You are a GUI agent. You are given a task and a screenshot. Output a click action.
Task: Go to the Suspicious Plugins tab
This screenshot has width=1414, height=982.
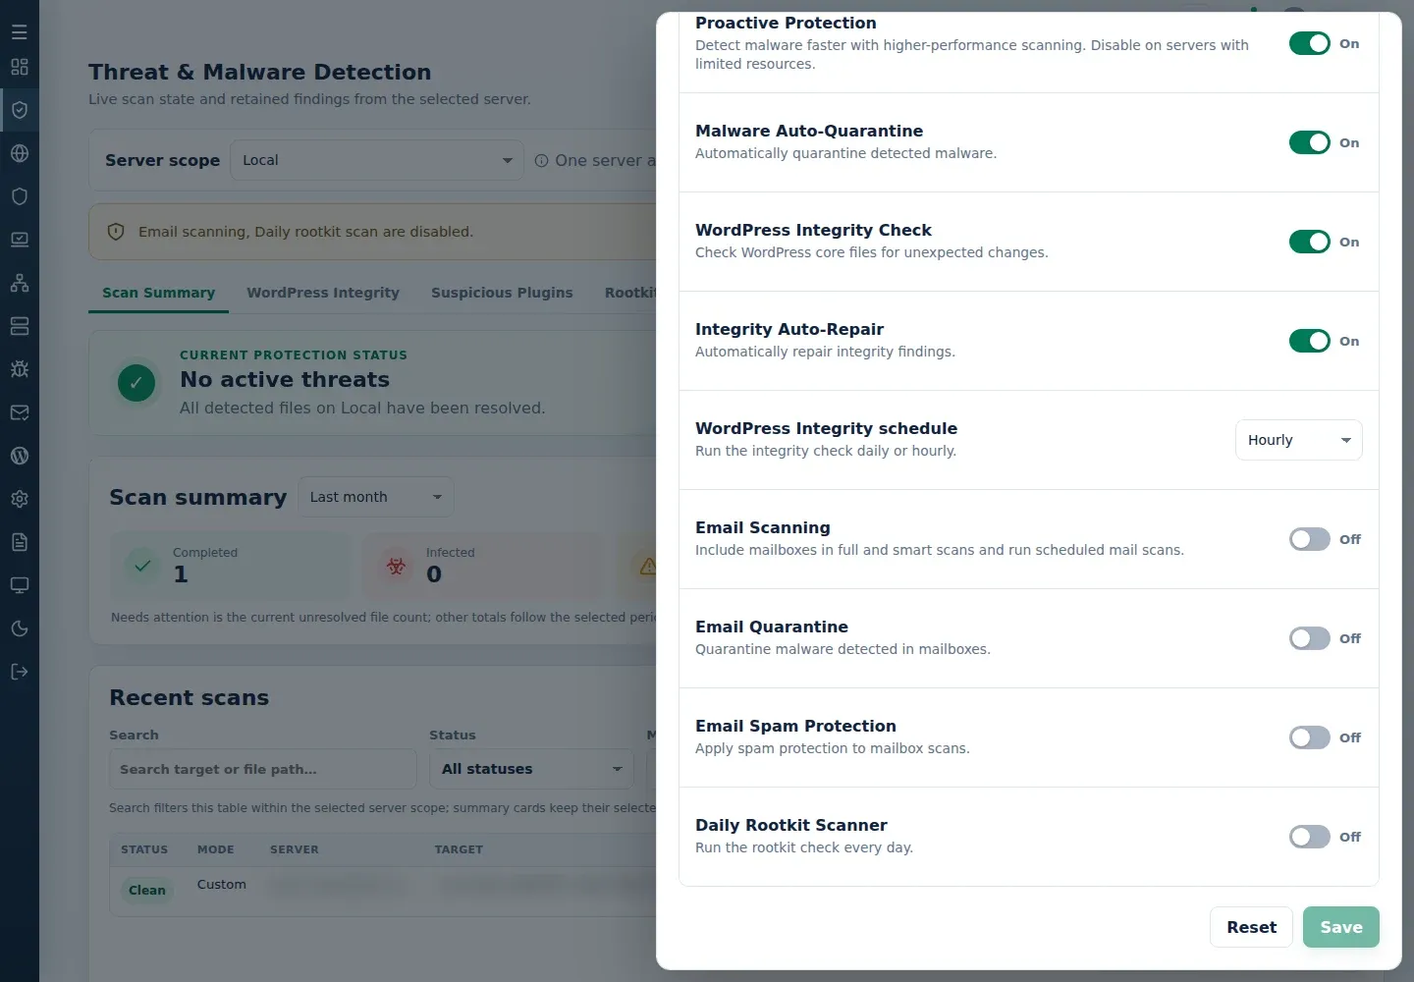(502, 293)
